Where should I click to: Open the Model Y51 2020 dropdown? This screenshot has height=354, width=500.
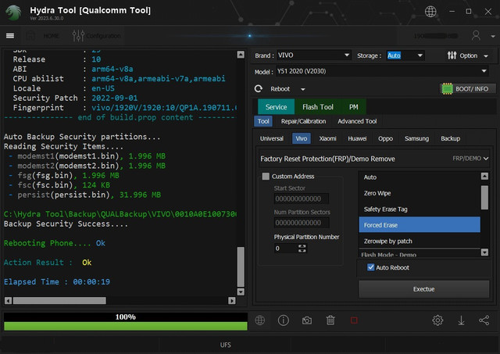click(382, 71)
